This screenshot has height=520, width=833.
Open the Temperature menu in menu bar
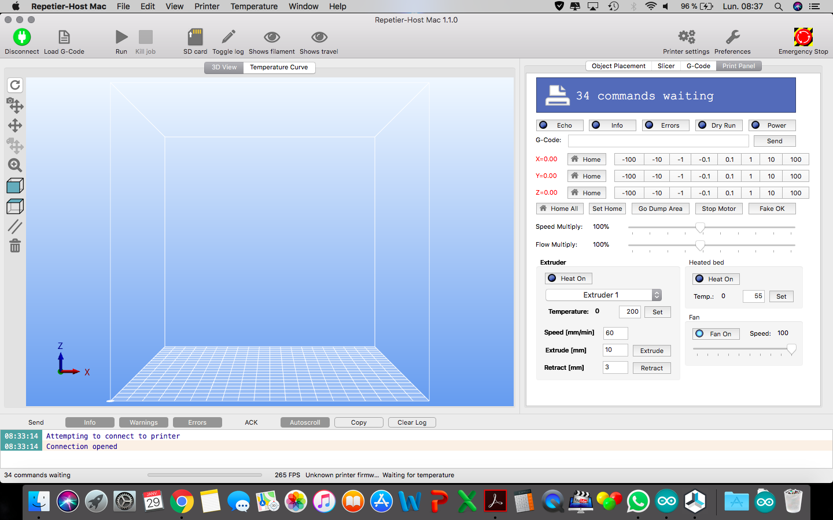click(254, 6)
